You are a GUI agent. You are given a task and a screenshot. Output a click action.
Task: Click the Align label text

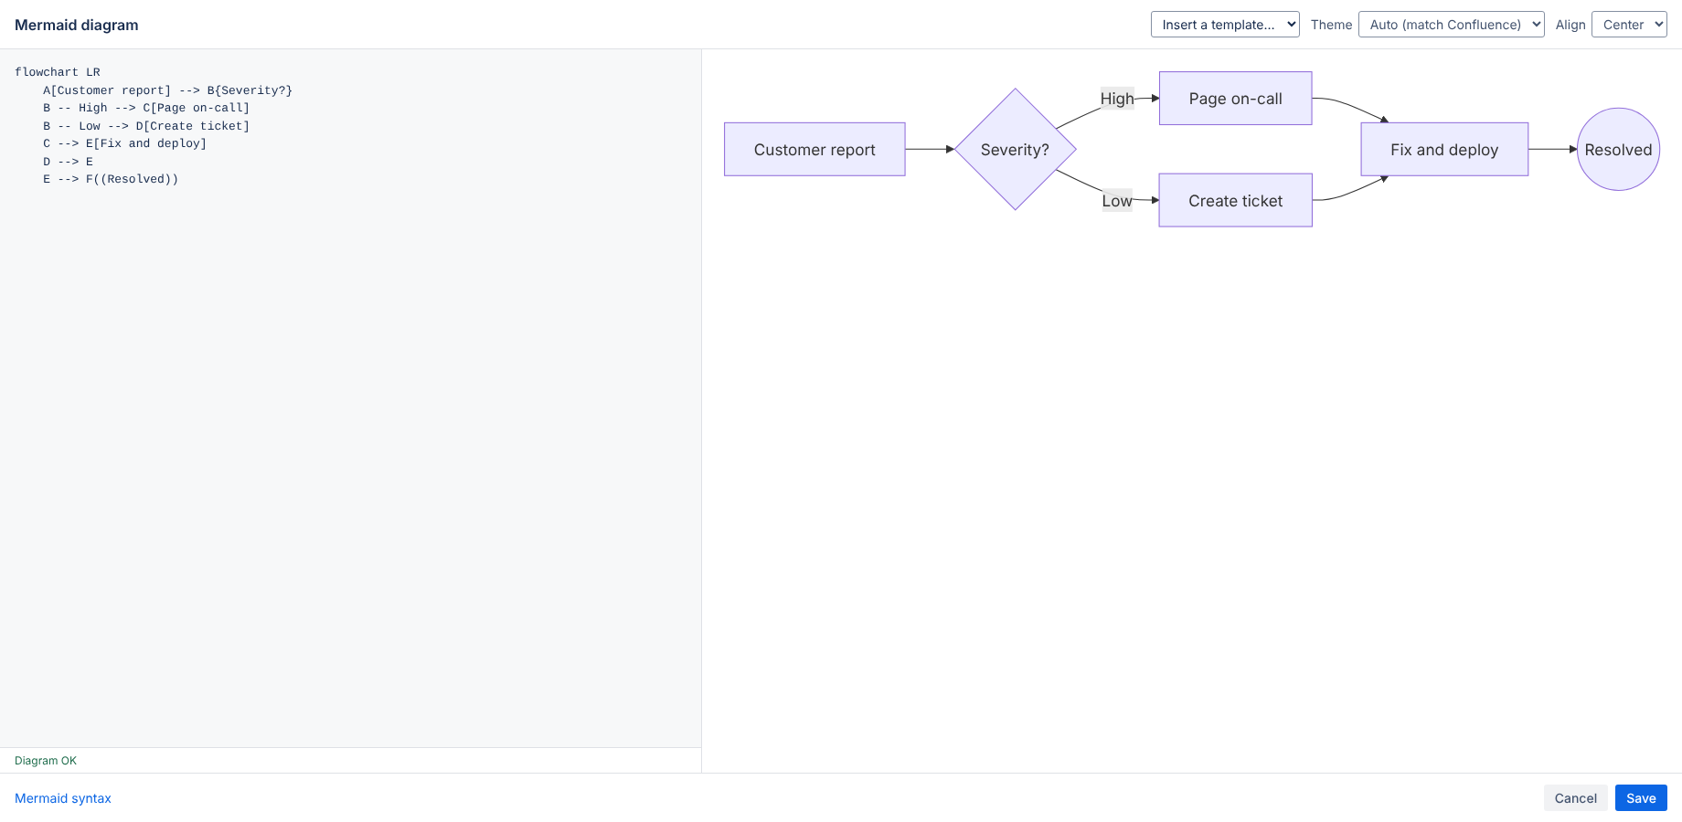point(1570,25)
